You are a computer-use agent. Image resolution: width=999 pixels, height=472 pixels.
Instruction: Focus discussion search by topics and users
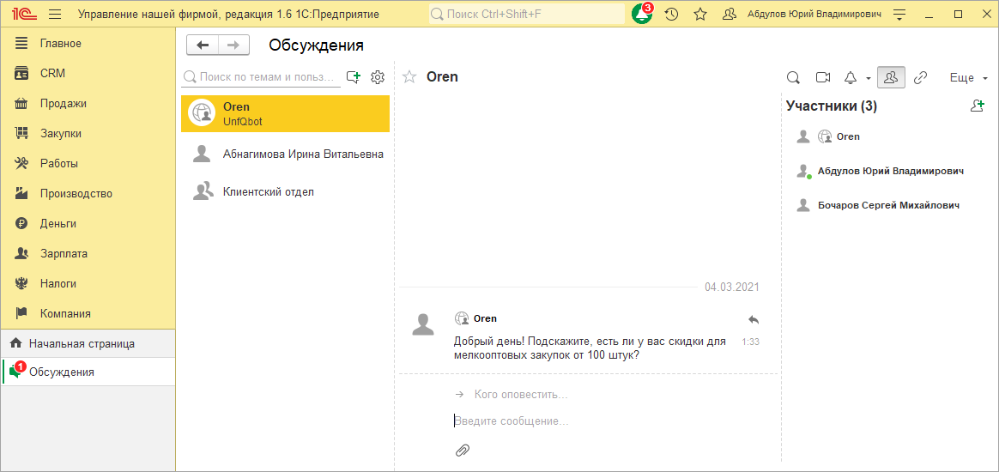coord(260,77)
